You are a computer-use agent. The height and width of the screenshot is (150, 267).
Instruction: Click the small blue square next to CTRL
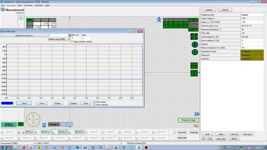204,139
